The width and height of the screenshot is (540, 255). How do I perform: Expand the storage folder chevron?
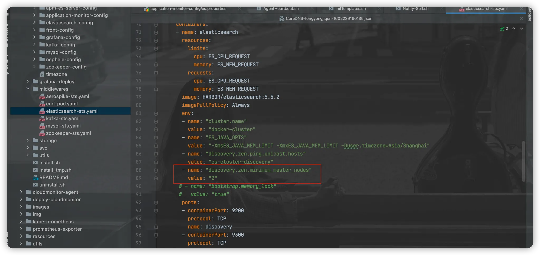tap(28, 140)
